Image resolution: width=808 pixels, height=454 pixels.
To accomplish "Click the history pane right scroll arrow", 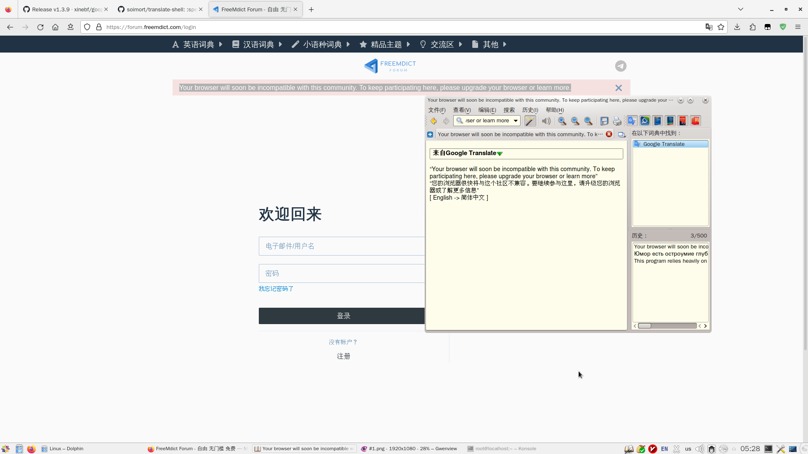I will click(706, 326).
